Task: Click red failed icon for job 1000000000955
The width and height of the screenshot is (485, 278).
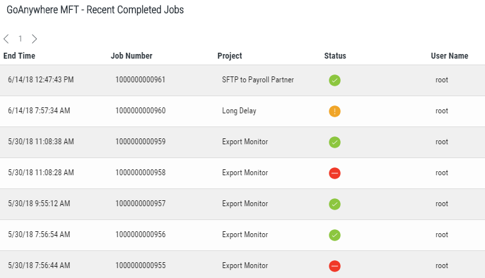Action: click(335, 266)
